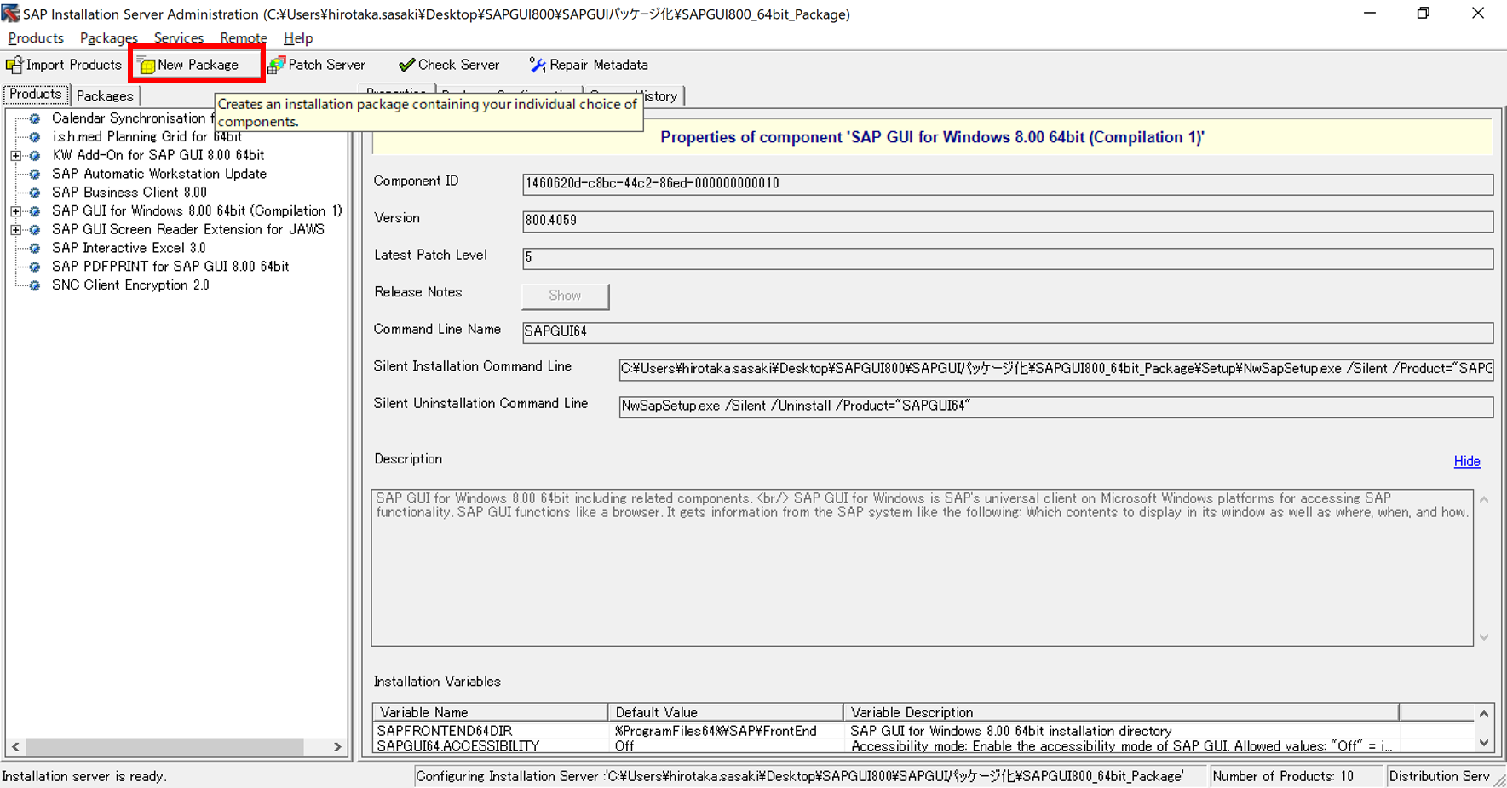
Task: Select the Variable Description column header
Action: tap(1121, 712)
